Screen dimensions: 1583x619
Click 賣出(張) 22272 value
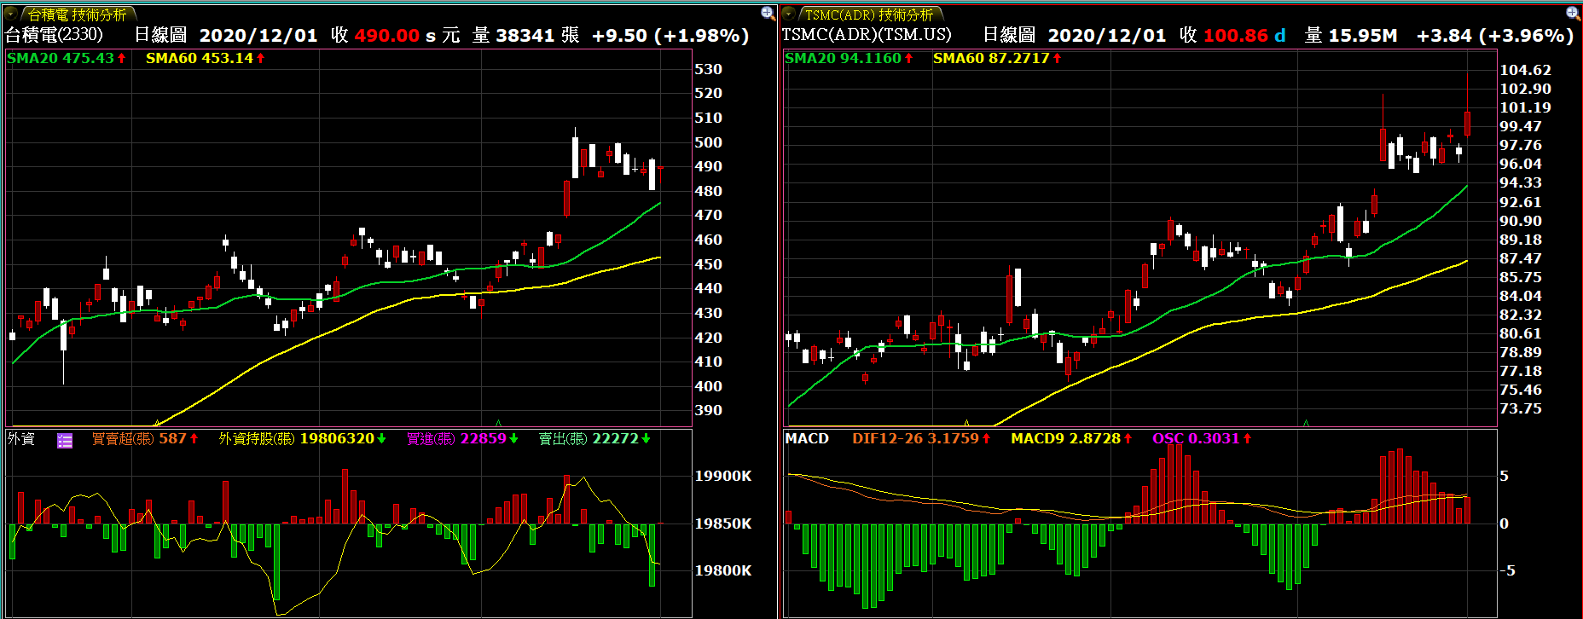coord(594,438)
